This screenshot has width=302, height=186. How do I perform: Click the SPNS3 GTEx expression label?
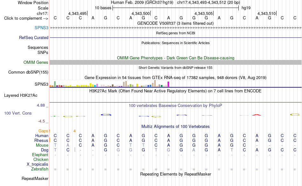tap(41, 84)
